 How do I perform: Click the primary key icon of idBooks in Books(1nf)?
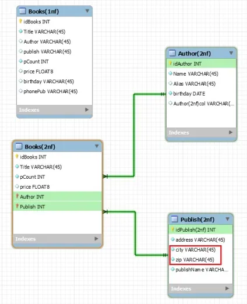click(x=20, y=21)
